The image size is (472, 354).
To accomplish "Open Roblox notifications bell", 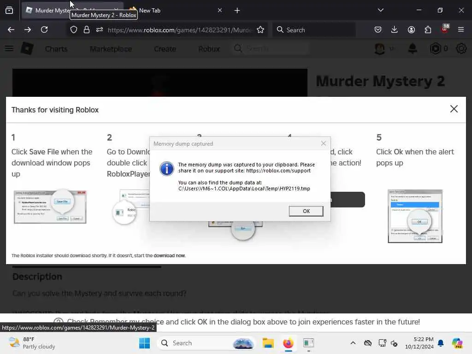I will point(413,48).
